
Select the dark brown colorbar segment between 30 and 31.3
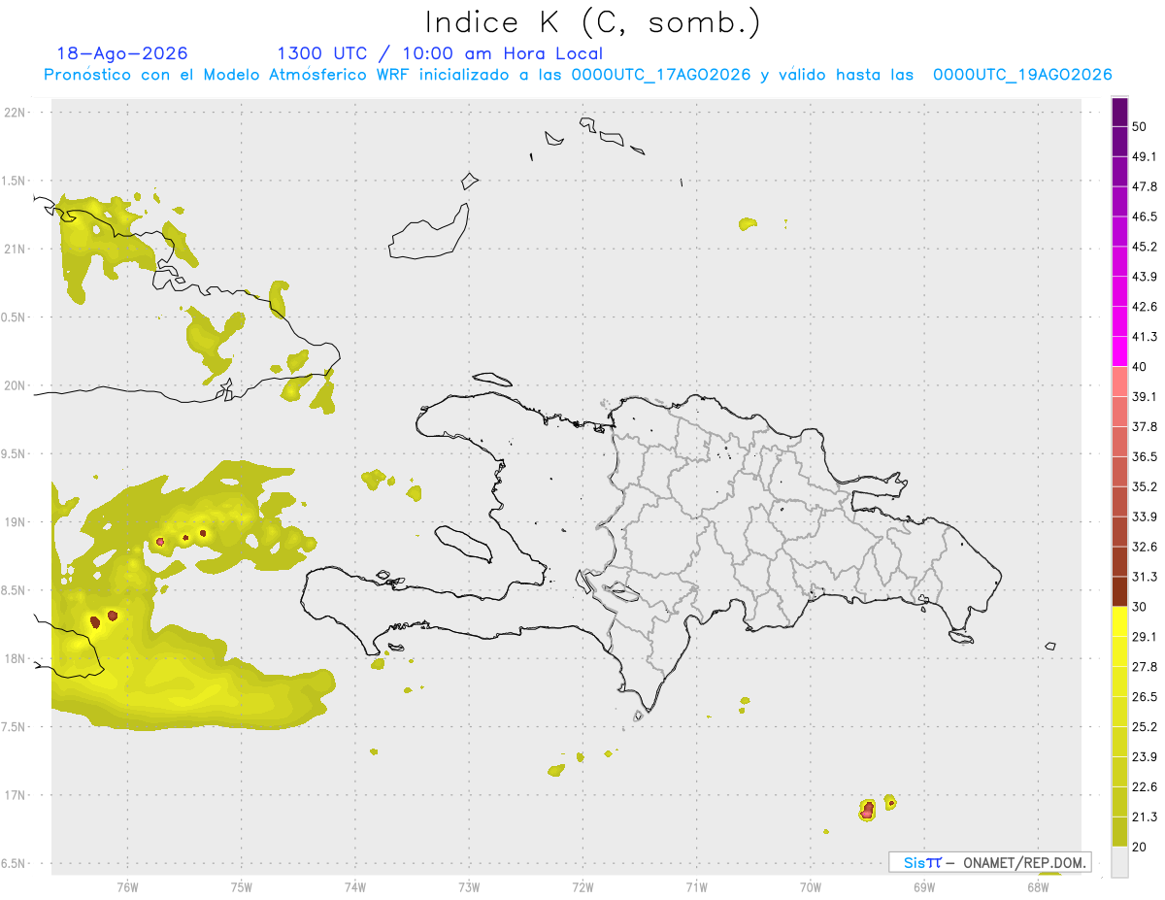click(x=1119, y=591)
